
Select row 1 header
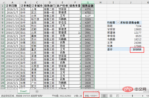pos(2,6)
